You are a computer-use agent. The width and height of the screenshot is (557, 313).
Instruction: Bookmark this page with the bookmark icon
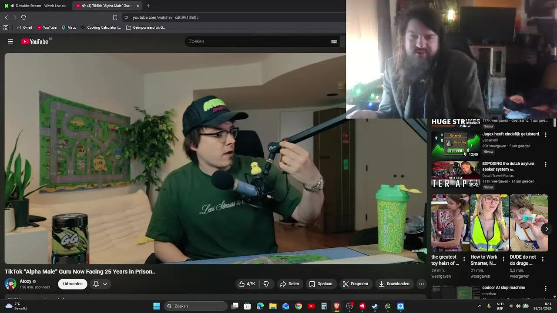coord(115,17)
